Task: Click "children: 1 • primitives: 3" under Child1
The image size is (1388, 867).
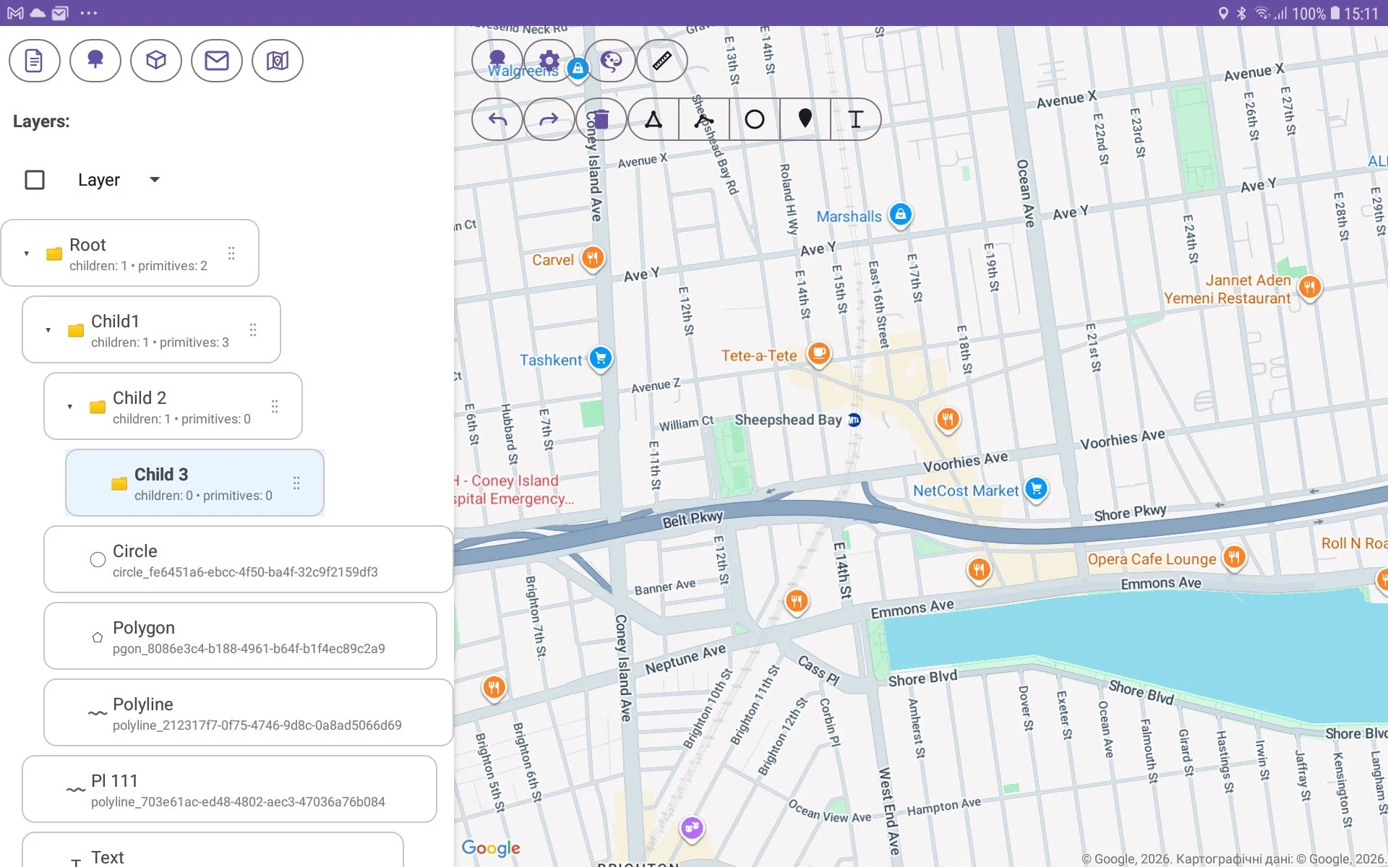Action: (160, 342)
